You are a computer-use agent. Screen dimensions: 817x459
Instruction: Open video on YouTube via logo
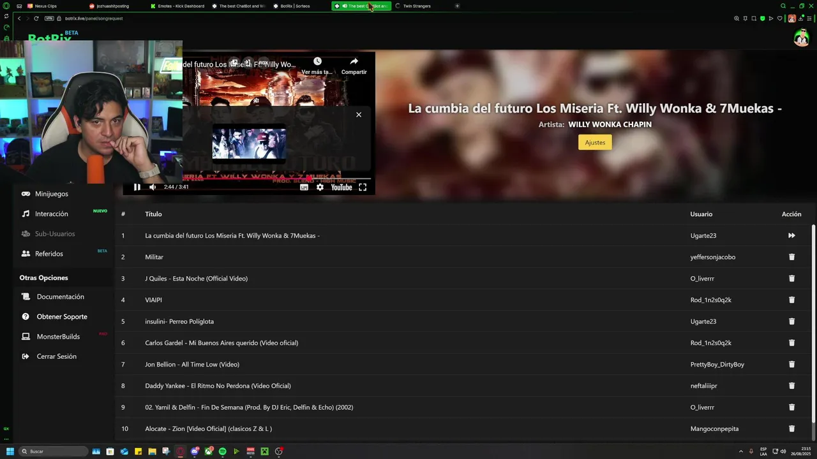coord(341,187)
